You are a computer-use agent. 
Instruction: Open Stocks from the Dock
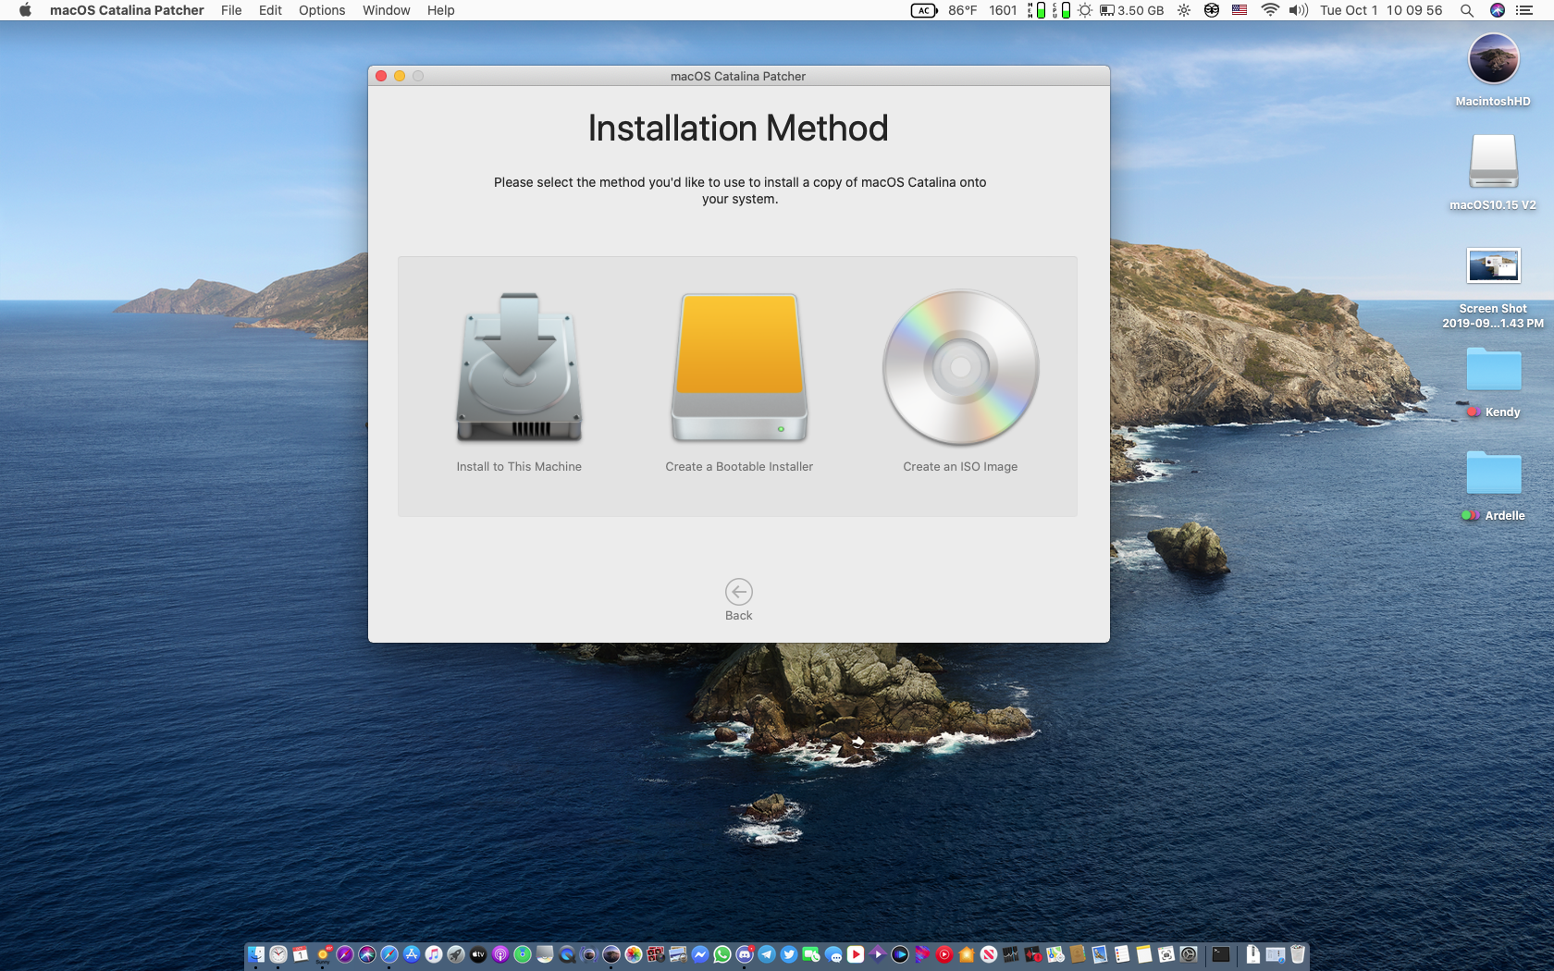1011,954
